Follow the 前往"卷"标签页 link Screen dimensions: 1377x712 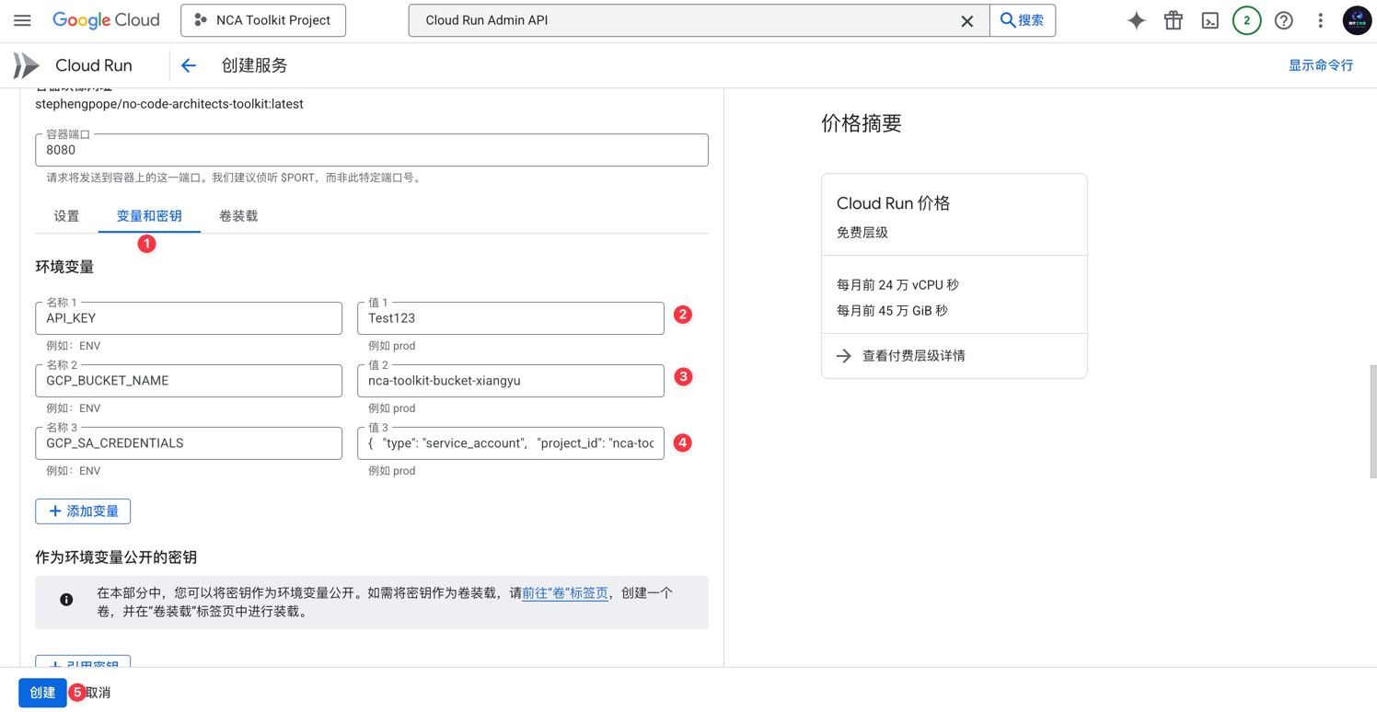[565, 592]
